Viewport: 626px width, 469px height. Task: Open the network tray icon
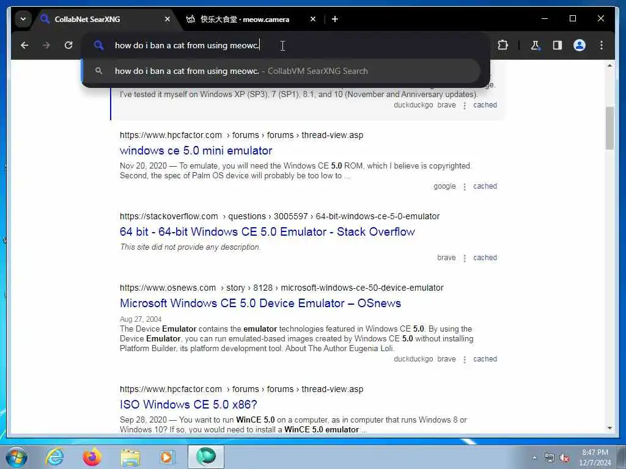[550, 458]
